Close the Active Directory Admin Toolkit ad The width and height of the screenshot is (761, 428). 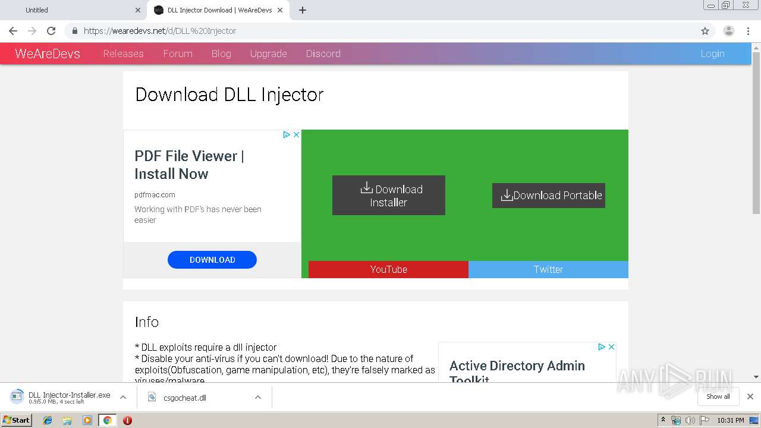pyautogui.click(x=611, y=347)
